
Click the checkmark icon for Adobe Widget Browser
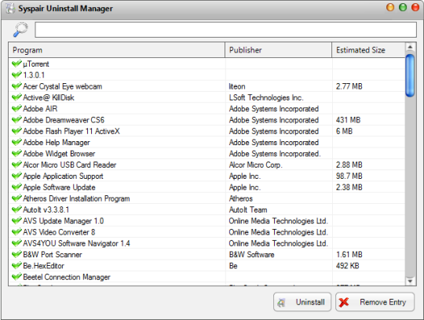coord(16,154)
